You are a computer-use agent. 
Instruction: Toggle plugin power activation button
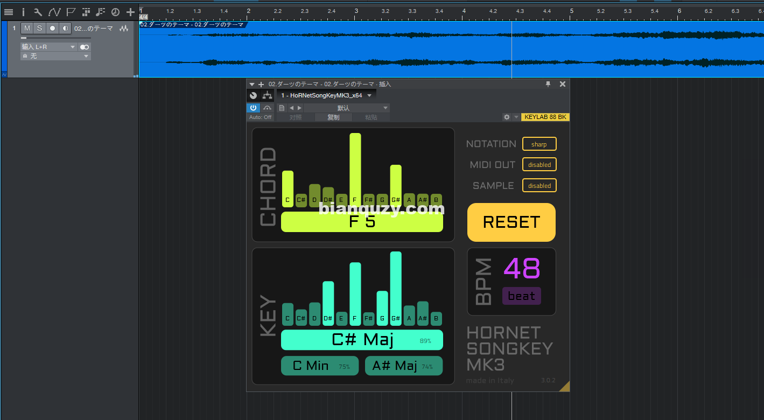pyautogui.click(x=254, y=108)
